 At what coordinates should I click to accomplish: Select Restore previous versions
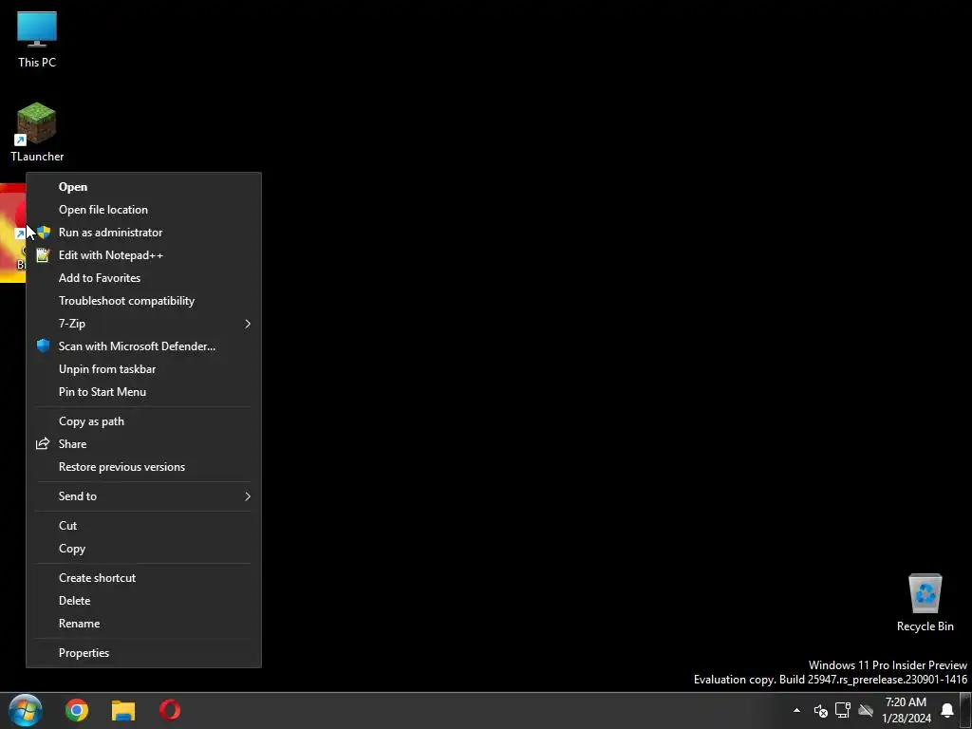(x=143, y=467)
